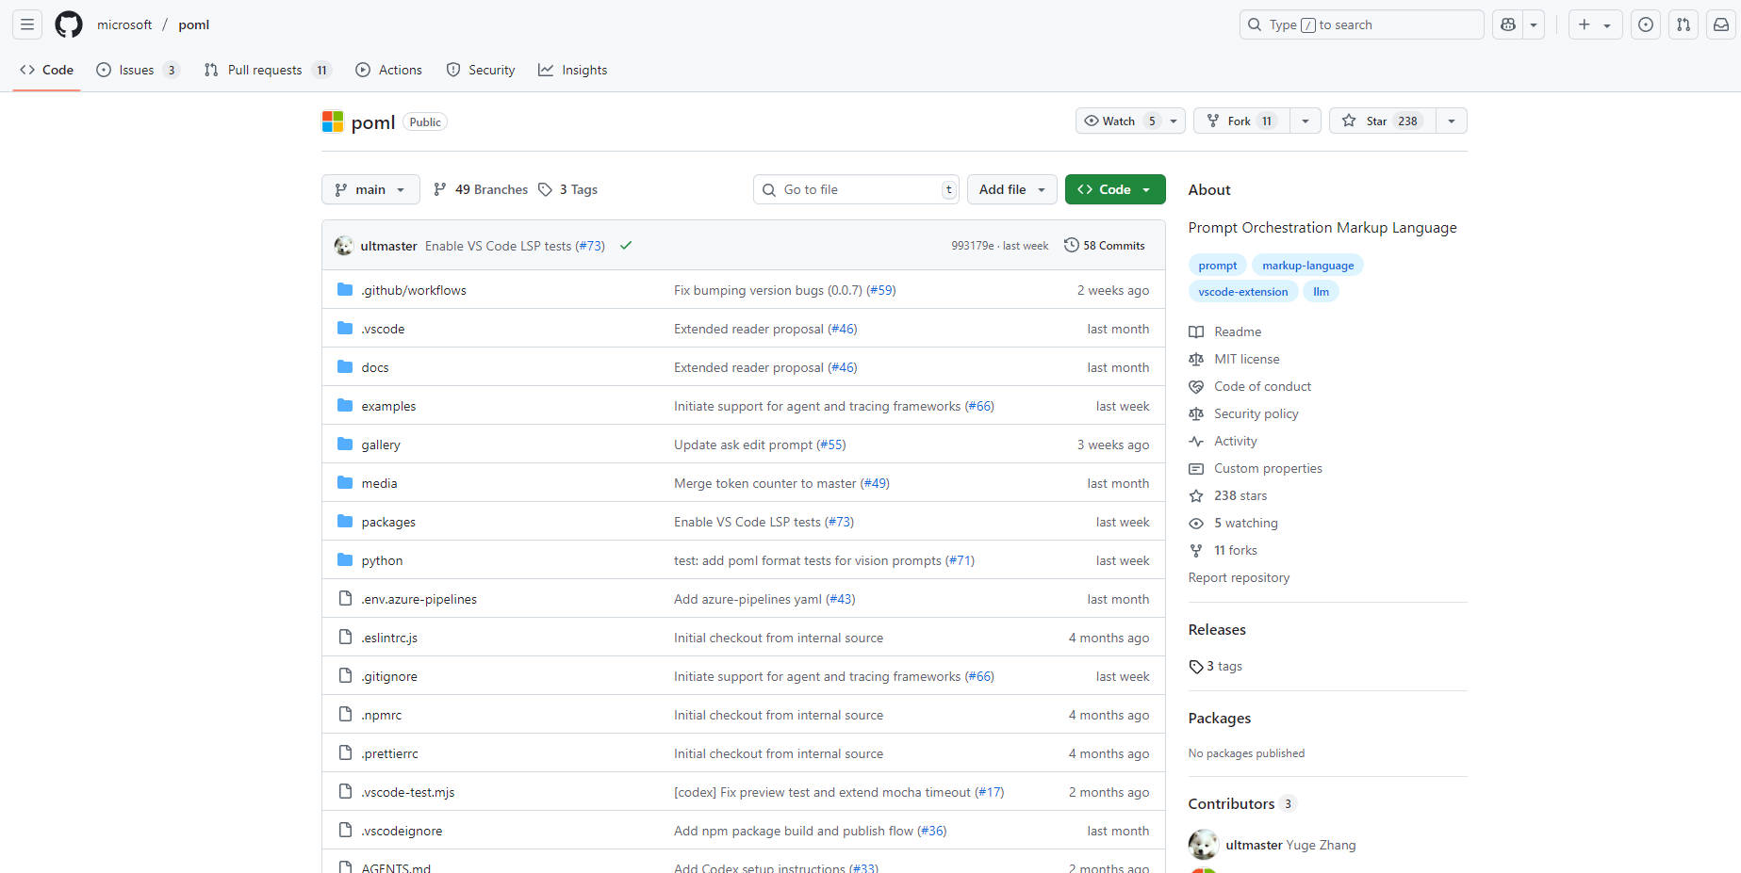Open the Fork options dropdown arrow
Screen dimensions: 1741x873
(1305, 121)
